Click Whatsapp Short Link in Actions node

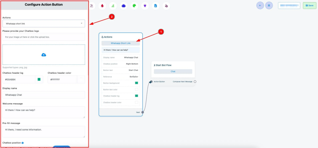coord(120,43)
